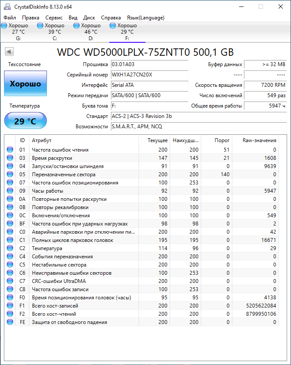Click status orb for attribute C7 CRC errors

(10, 281)
